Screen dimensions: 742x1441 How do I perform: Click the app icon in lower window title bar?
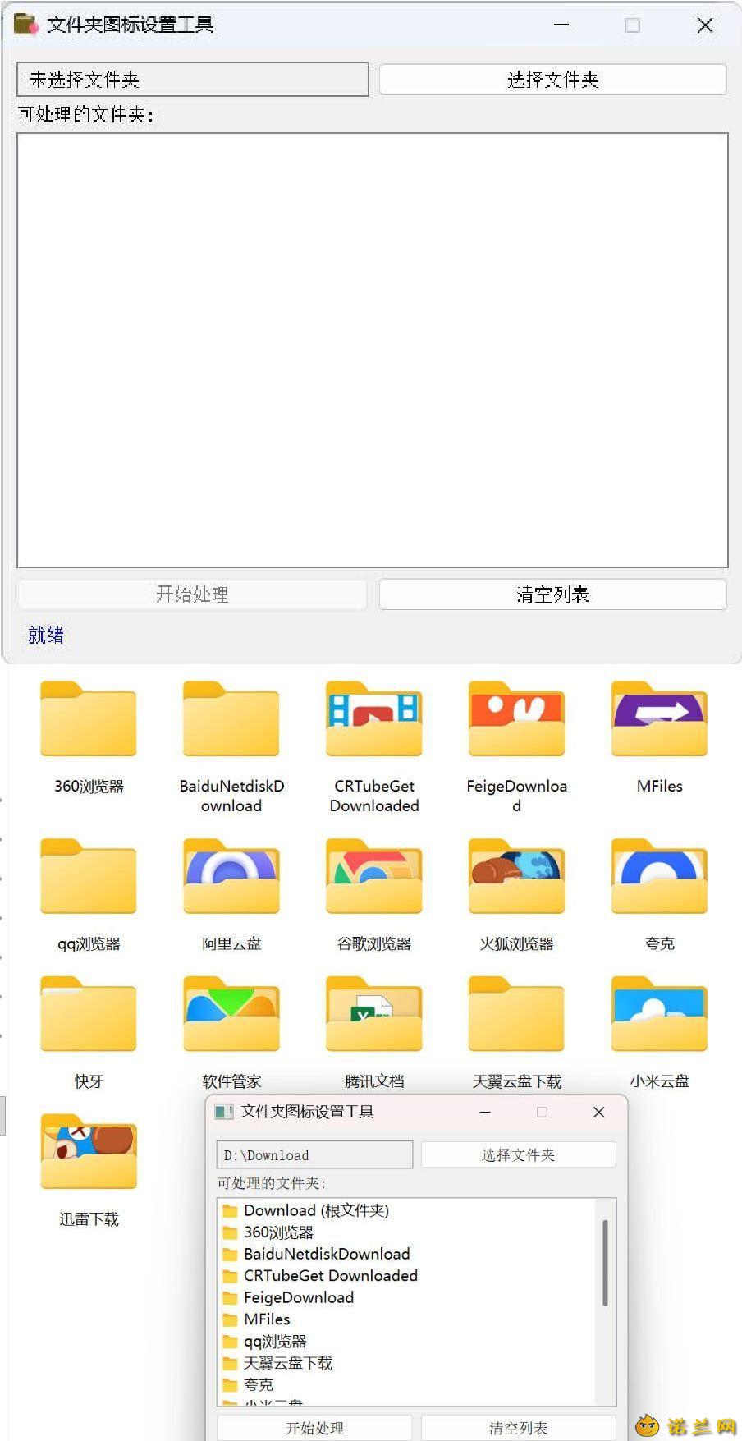[224, 1112]
